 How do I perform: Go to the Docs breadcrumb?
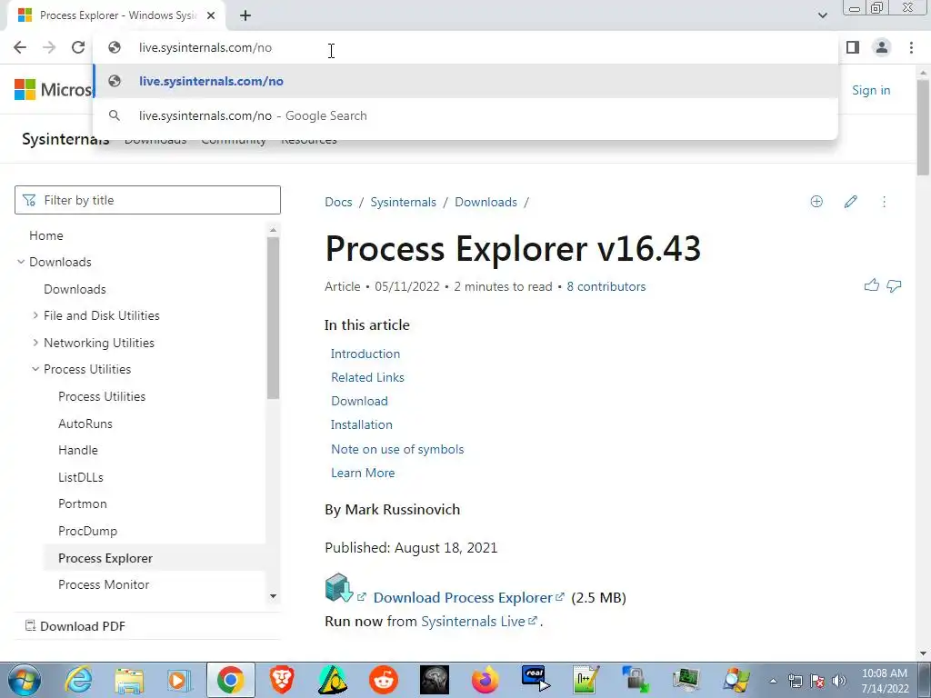(x=338, y=203)
